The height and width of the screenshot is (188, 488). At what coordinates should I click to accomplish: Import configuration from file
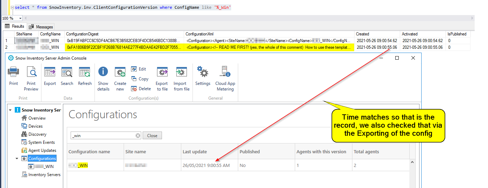coord(181,79)
